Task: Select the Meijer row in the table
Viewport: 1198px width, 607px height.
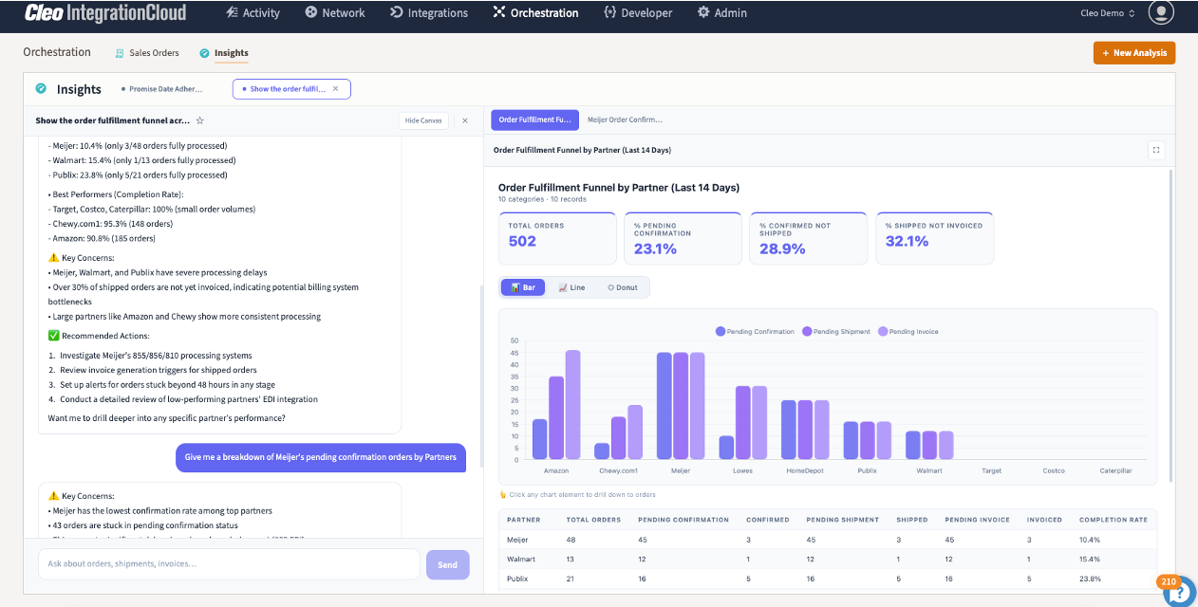Action: click(x=828, y=539)
